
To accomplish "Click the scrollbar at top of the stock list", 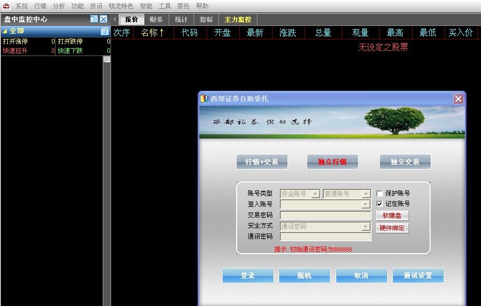I will [x=107, y=60].
